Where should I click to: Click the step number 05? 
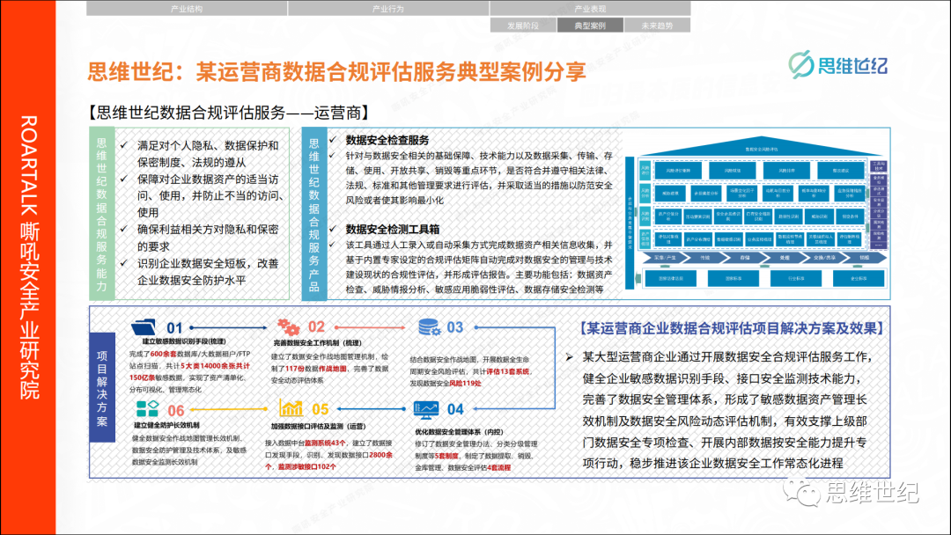pyautogui.click(x=321, y=409)
